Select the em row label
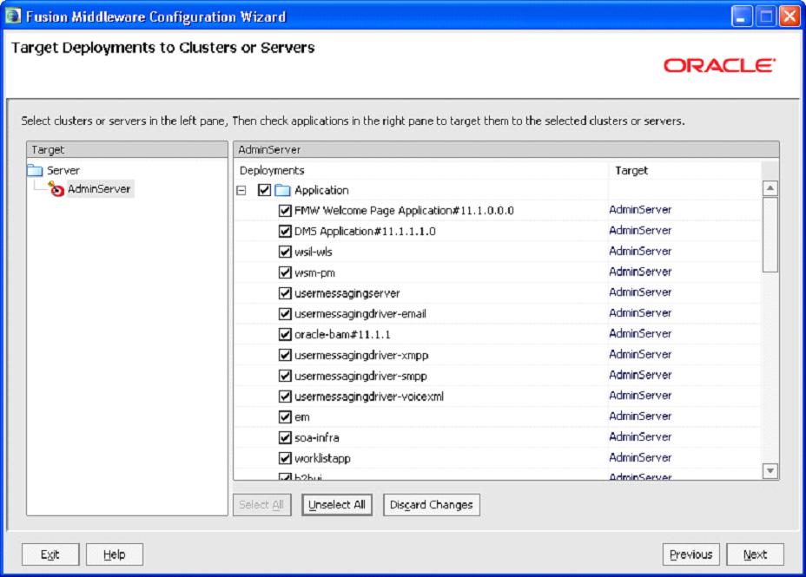The image size is (806, 577). [302, 416]
